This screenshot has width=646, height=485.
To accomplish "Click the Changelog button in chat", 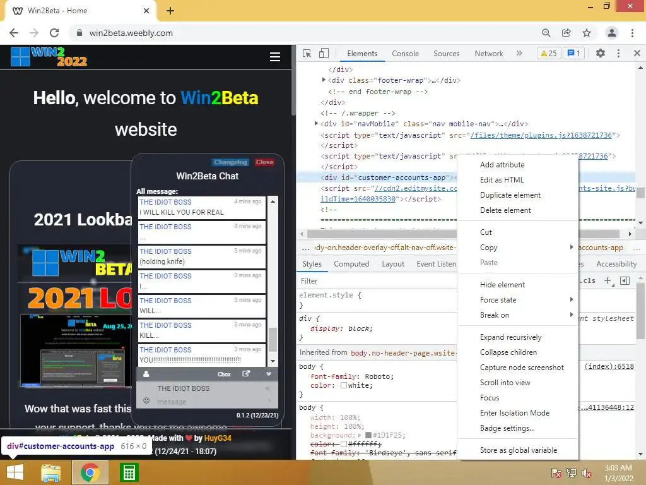I will [230, 162].
